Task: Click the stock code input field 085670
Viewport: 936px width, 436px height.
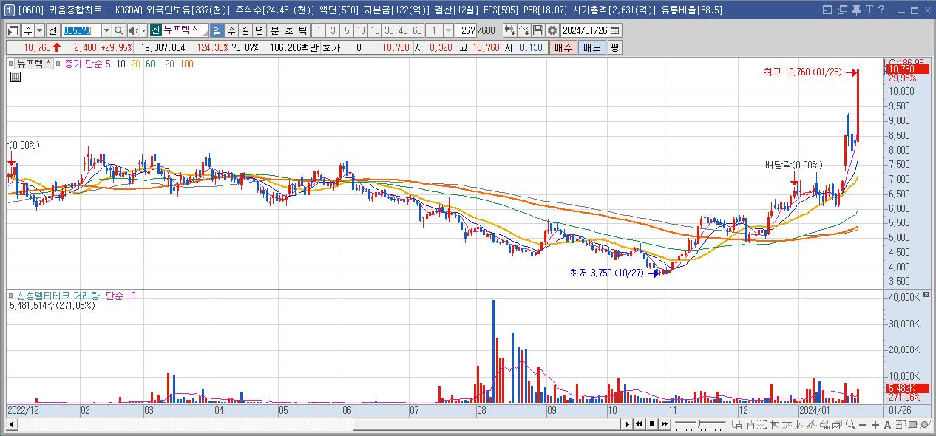Action: click(81, 30)
